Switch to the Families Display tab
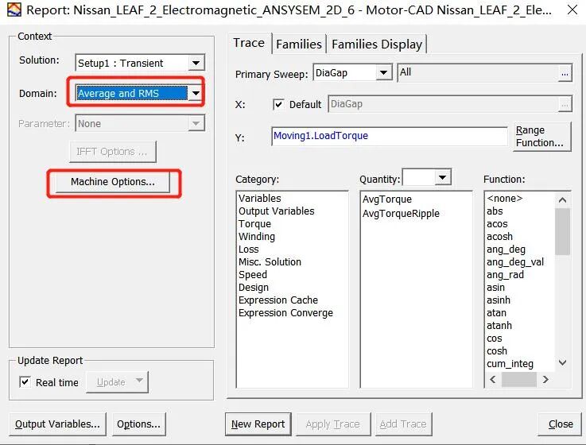586x445 pixels. 377,44
